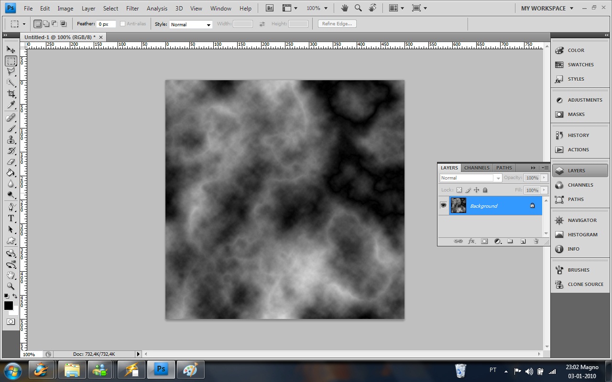Screen dimensions: 612x382
Task: Select the Polygonal Lasso tool
Action: coord(11,72)
